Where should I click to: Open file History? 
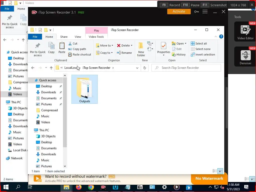179,54
